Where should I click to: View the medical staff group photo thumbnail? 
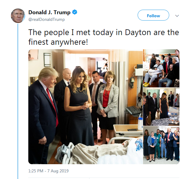click(161, 145)
